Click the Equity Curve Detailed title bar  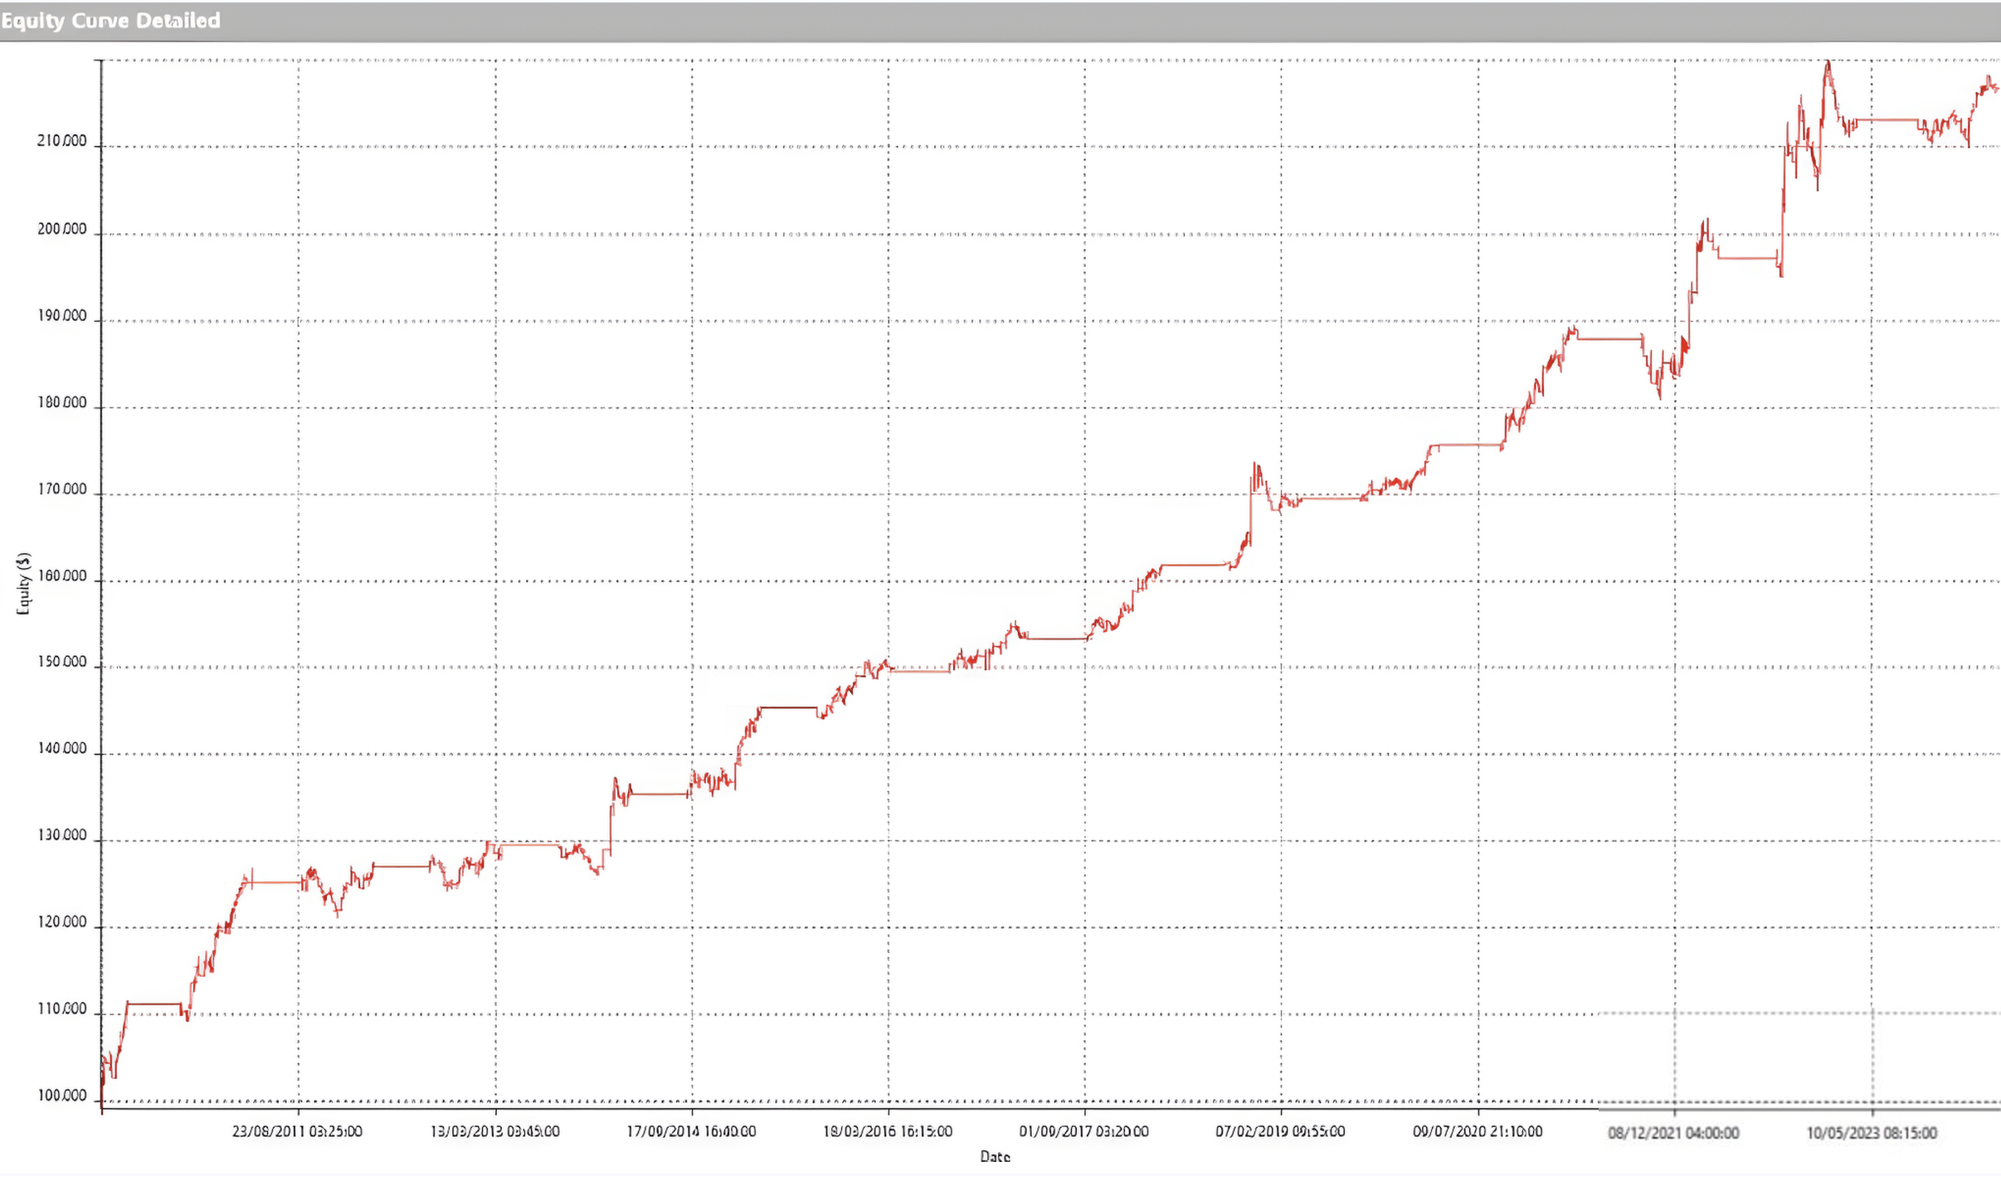[111, 21]
